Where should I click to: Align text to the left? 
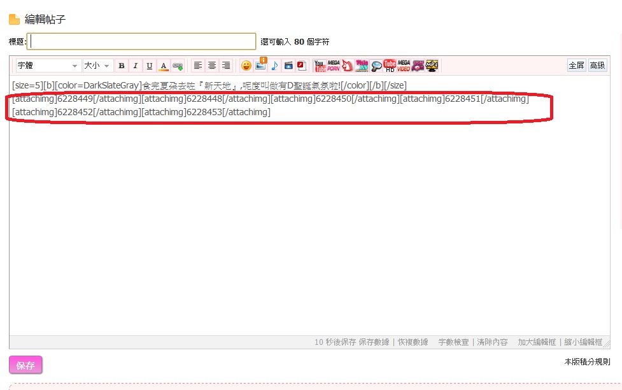[198, 66]
